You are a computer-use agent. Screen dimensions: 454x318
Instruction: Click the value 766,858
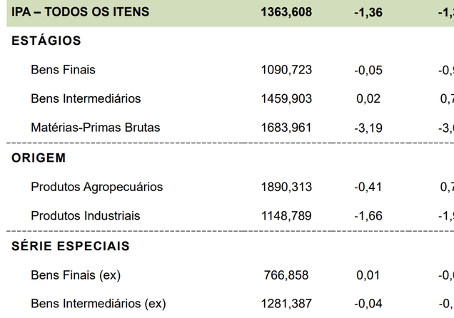tap(286, 275)
